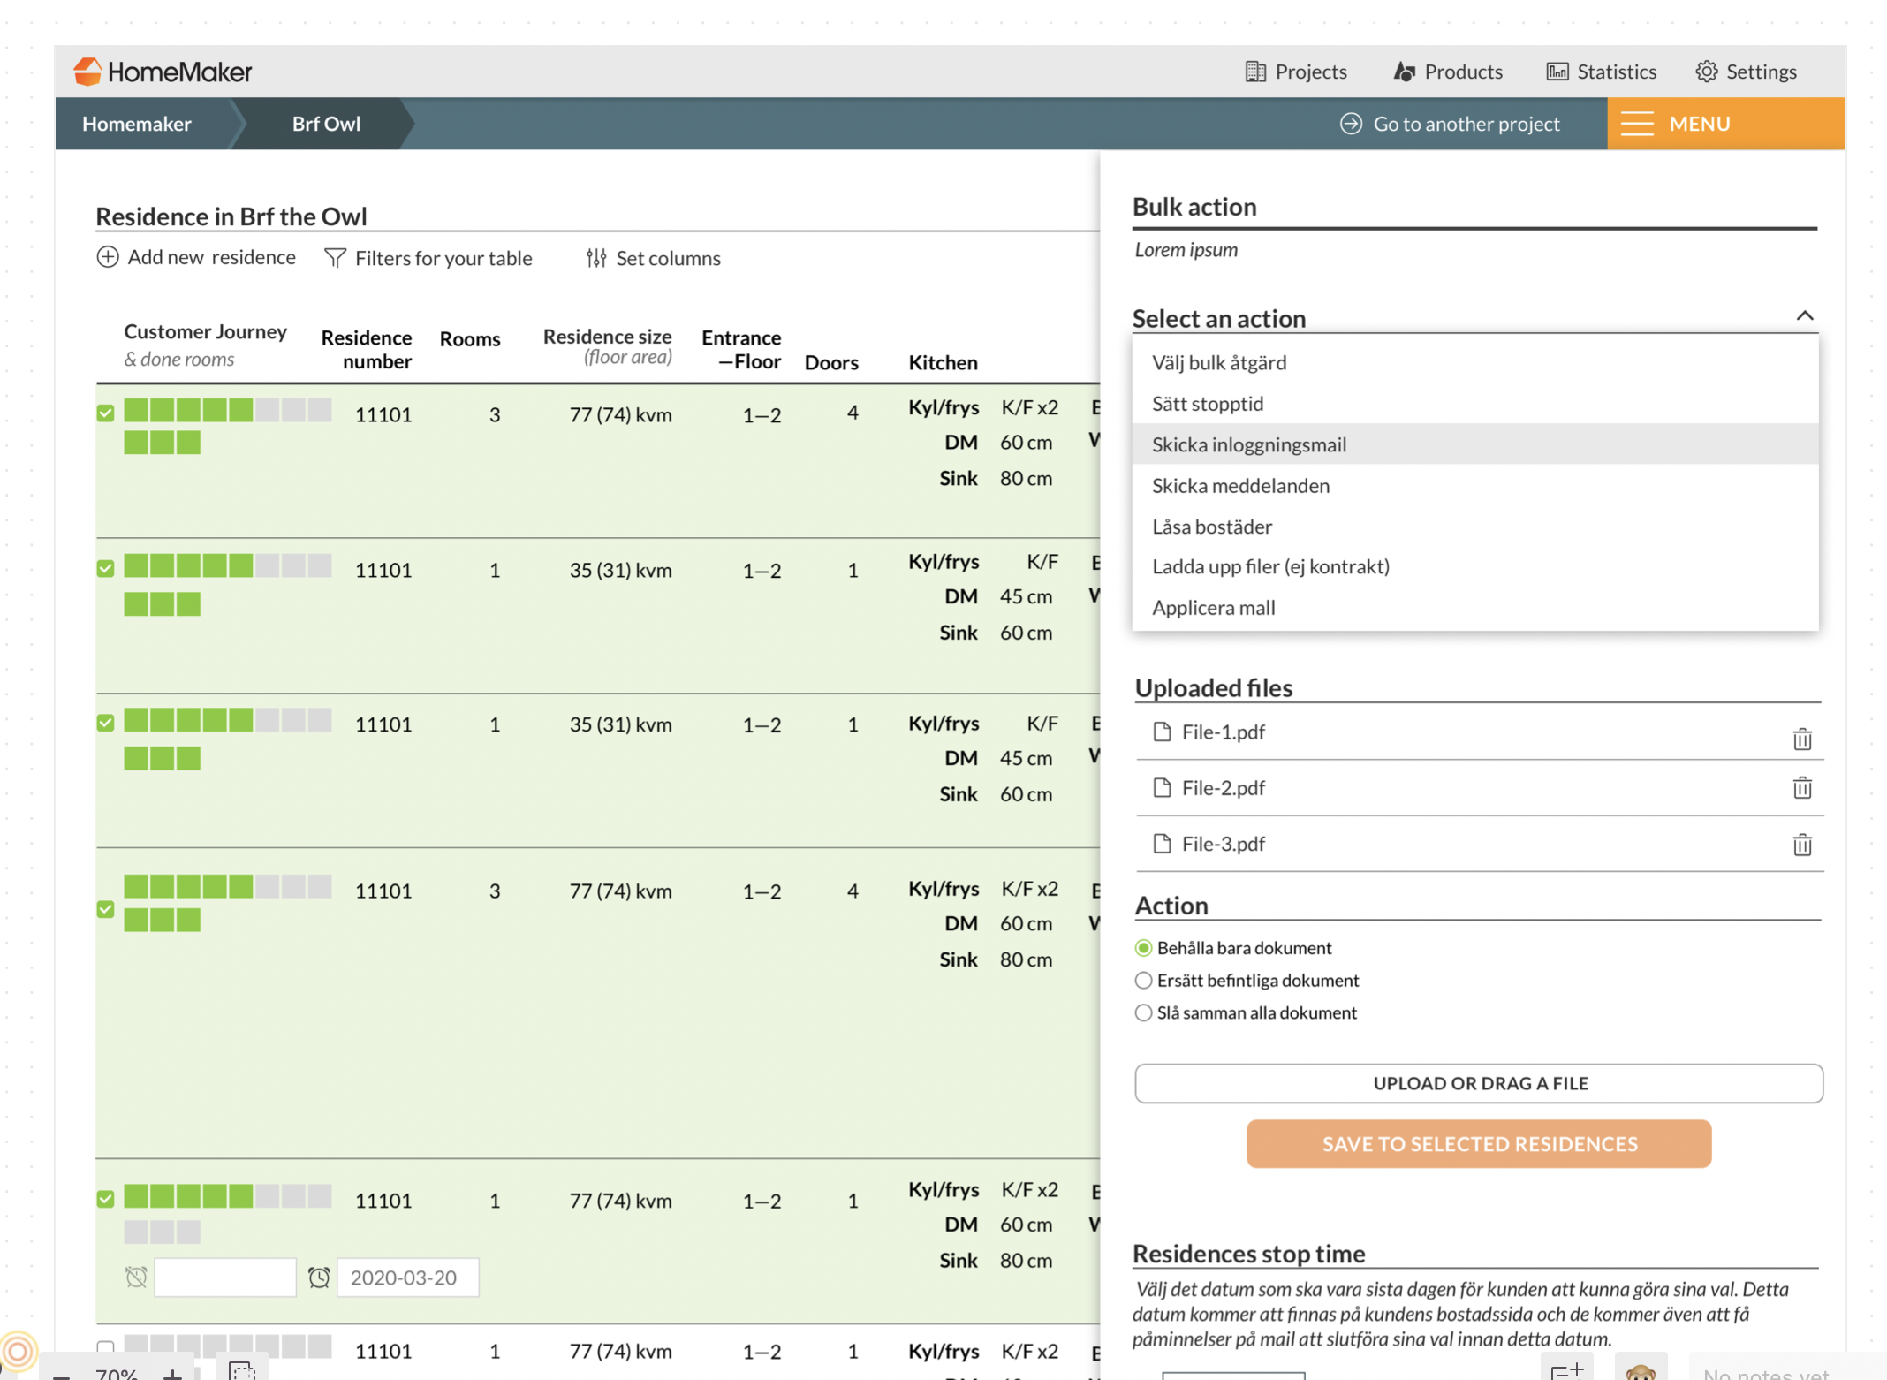
Task: Open Filters for your table
Action: point(428,258)
